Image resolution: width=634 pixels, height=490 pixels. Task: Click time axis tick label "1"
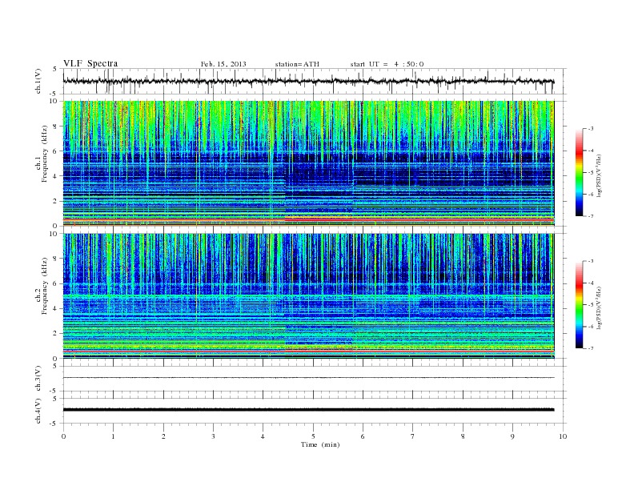pos(113,436)
